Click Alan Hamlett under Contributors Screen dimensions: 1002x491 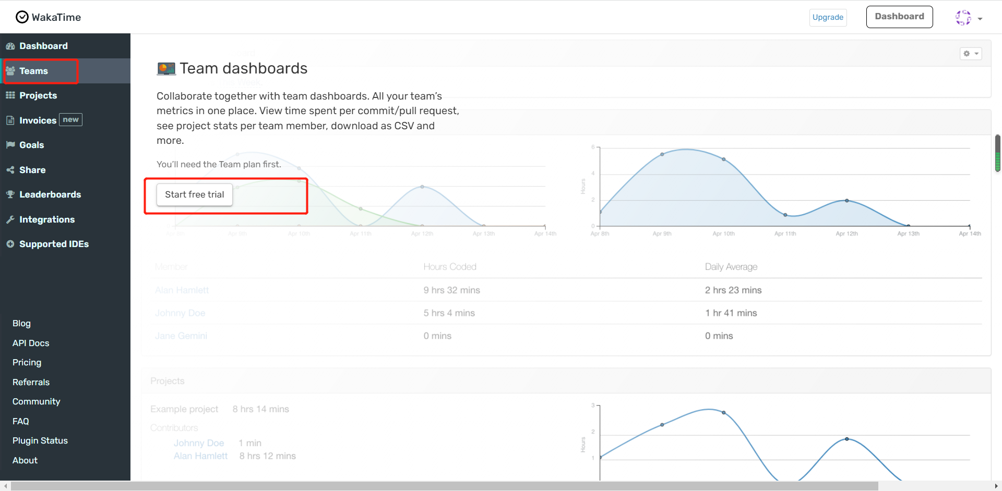coord(200,456)
